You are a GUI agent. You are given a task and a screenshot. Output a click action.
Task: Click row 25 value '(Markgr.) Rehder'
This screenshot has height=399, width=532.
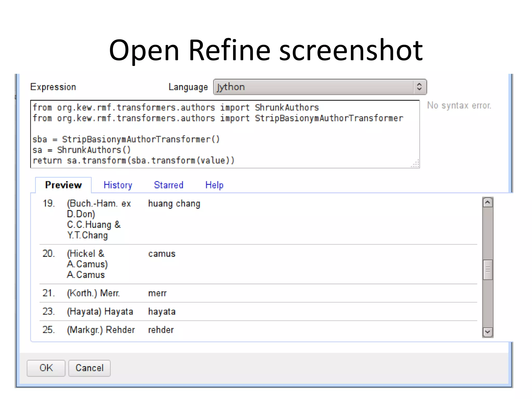(101, 330)
